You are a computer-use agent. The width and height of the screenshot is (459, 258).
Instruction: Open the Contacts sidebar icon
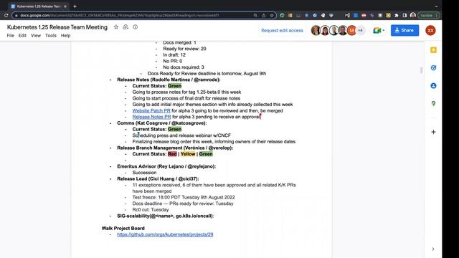433,86
